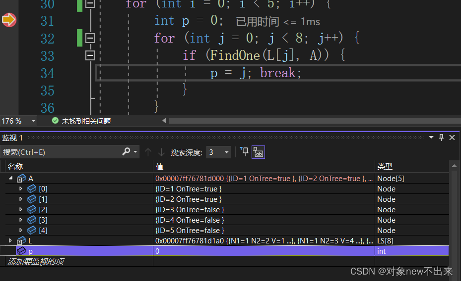Collapse the outer for loop at line 30
This screenshot has height=281, width=461.
coord(90,3)
